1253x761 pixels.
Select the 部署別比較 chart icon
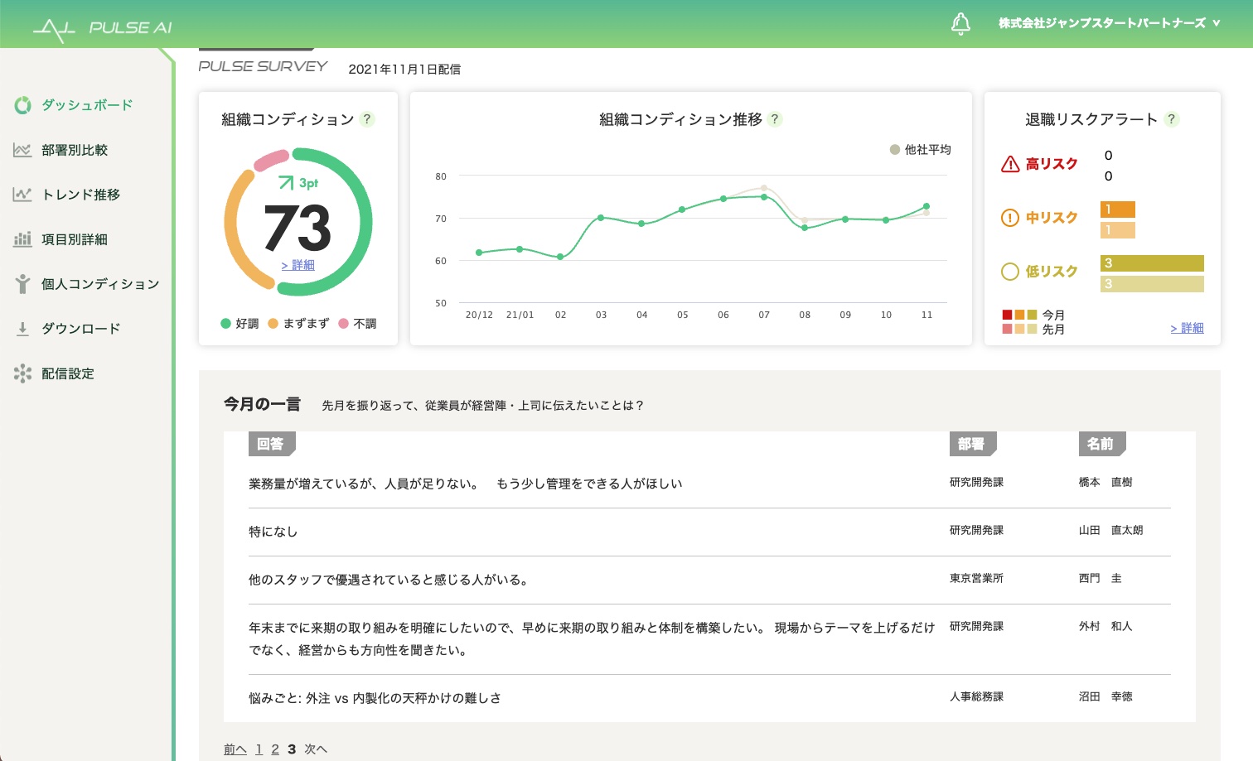point(22,150)
